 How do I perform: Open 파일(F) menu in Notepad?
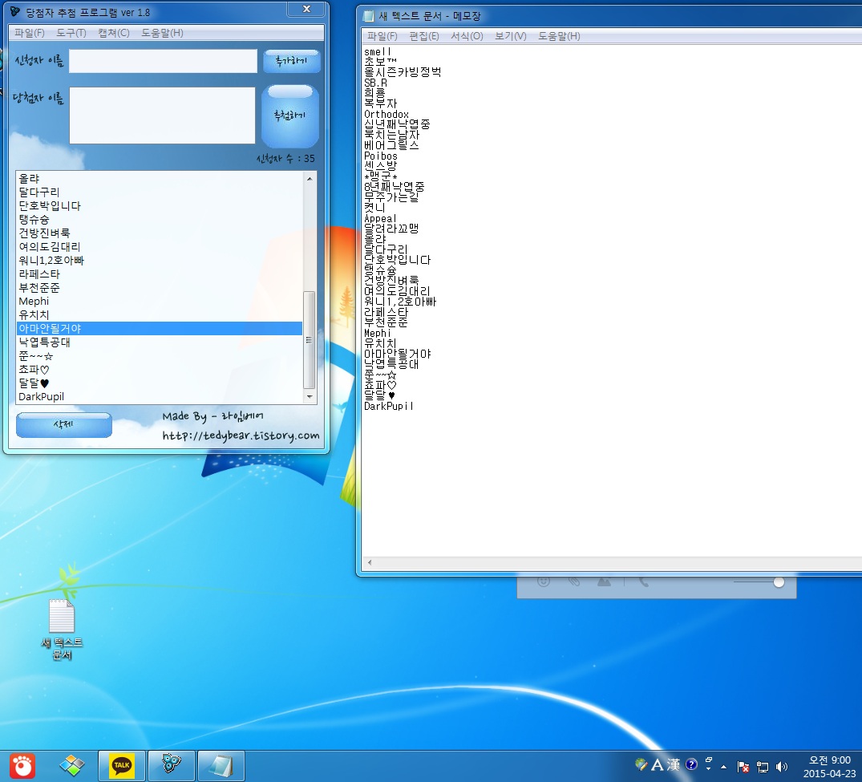pos(382,36)
